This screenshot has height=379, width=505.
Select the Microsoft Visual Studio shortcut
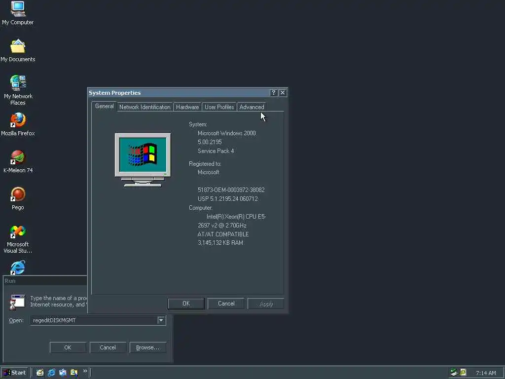18,239
